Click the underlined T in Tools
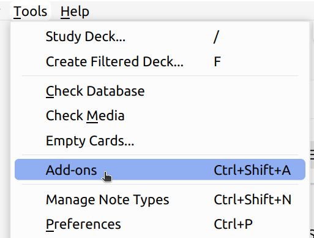The image size is (314, 238). 17,12
